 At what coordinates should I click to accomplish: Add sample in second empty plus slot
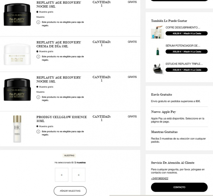[x=79, y=175]
